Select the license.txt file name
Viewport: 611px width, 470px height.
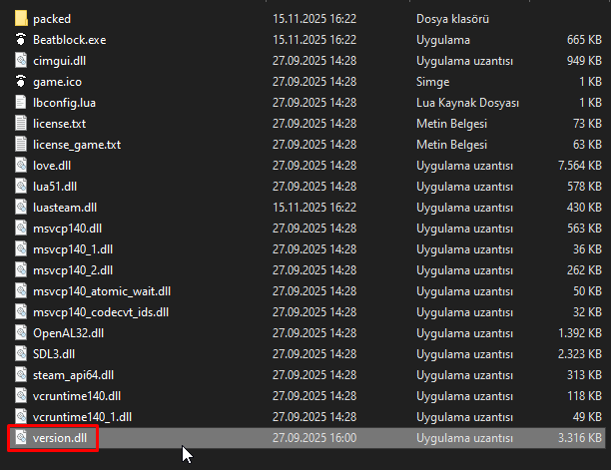tap(59, 124)
